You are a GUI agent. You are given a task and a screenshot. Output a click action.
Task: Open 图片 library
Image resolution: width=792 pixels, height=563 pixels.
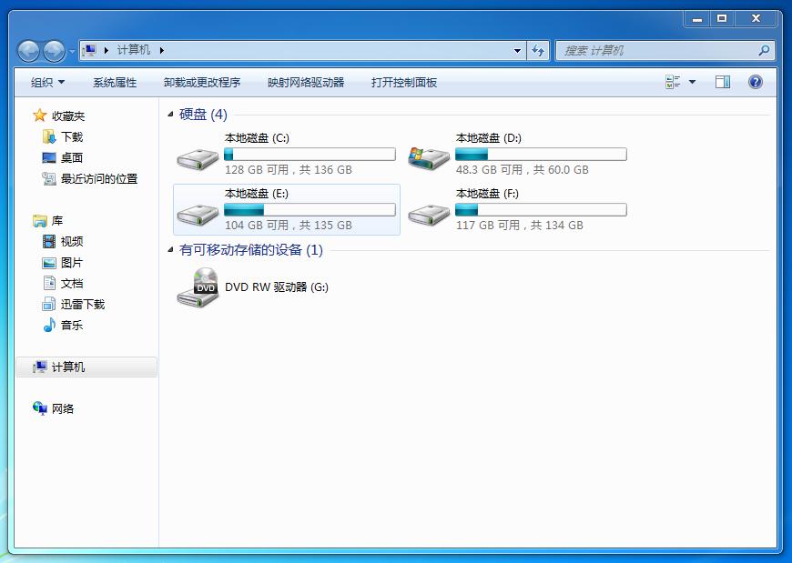(x=72, y=262)
